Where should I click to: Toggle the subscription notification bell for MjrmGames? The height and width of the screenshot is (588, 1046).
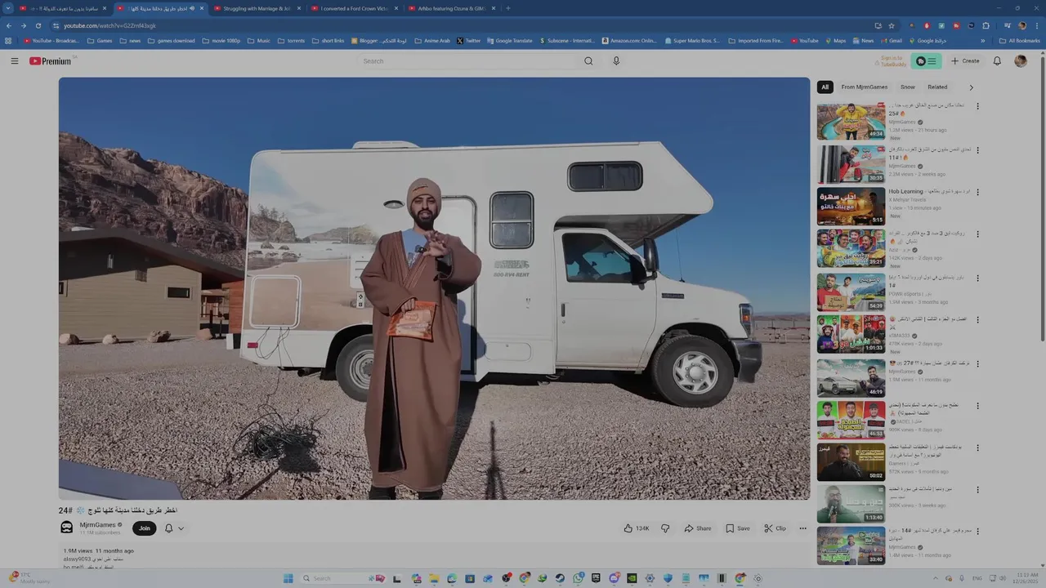[x=169, y=528]
